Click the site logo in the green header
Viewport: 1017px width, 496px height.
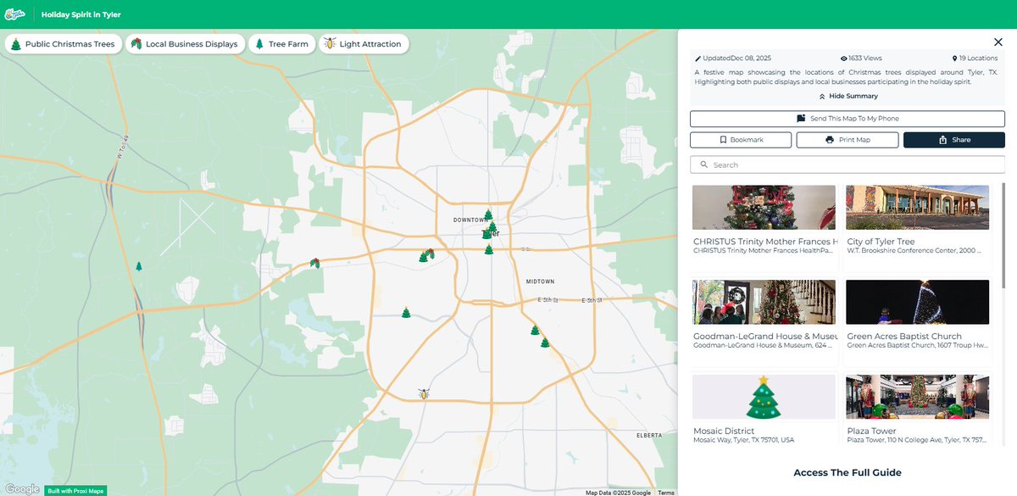coord(16,14)
